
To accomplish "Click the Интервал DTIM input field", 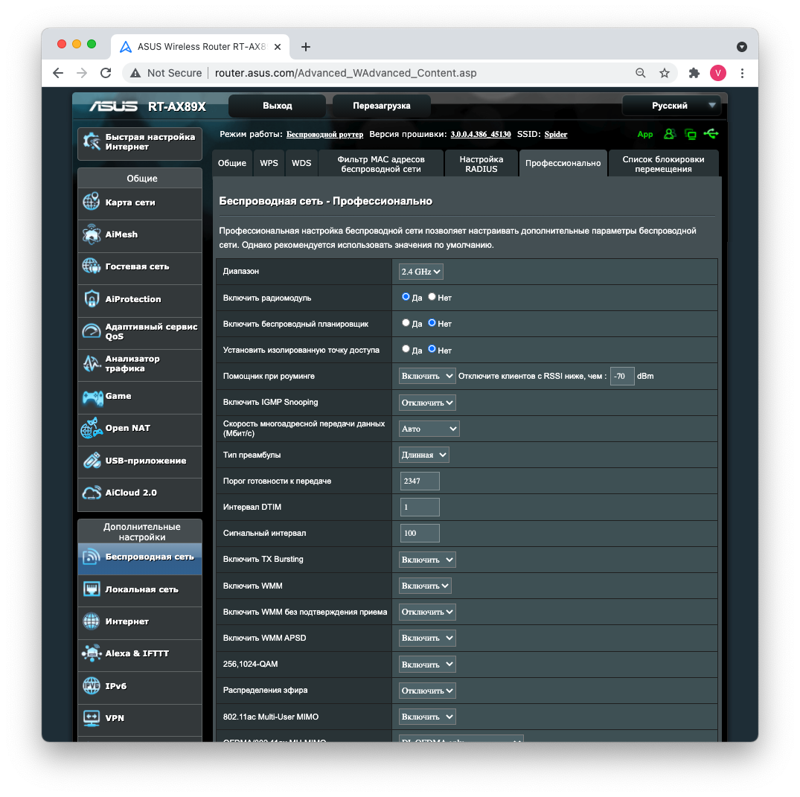I will (420, 508).
